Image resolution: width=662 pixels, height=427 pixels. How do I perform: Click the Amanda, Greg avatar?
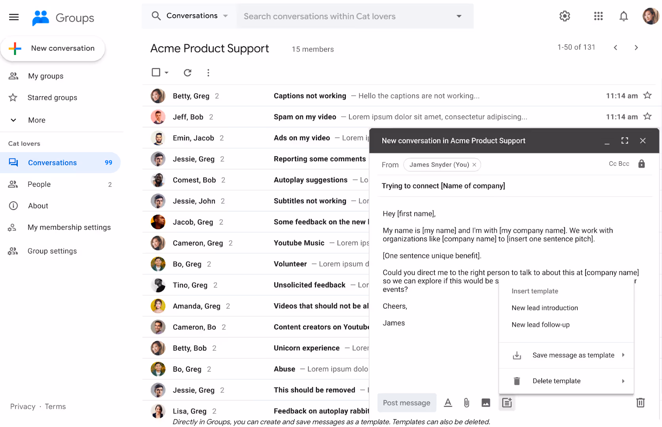click(x=158, y=306)
